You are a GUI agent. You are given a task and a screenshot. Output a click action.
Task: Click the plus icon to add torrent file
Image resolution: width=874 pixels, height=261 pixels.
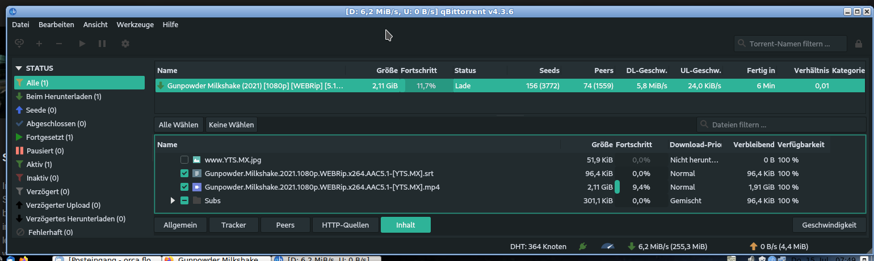click(x=39, y=44)
